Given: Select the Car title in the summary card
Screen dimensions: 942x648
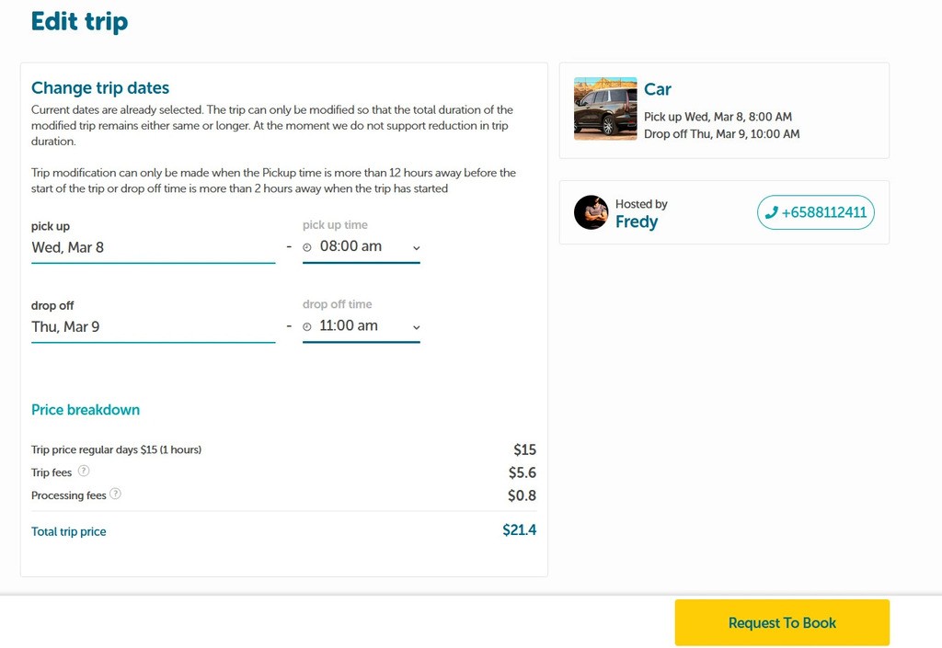Looking at the screenshot, I should point(657,89).
